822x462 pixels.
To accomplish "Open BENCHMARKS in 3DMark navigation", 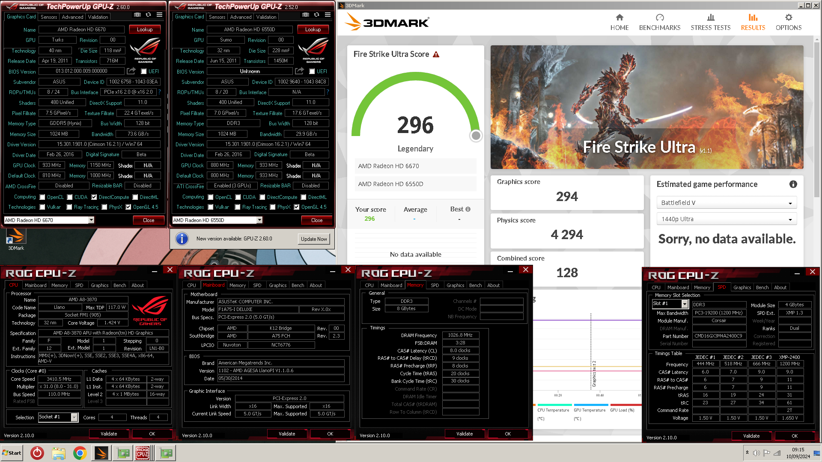I will [x=660, y=22].
